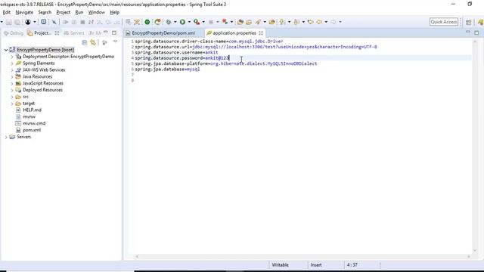The height and width of the screenshot is (272, 484).
Task: Click the Open Task folder icon
Action: pos(249,22)
